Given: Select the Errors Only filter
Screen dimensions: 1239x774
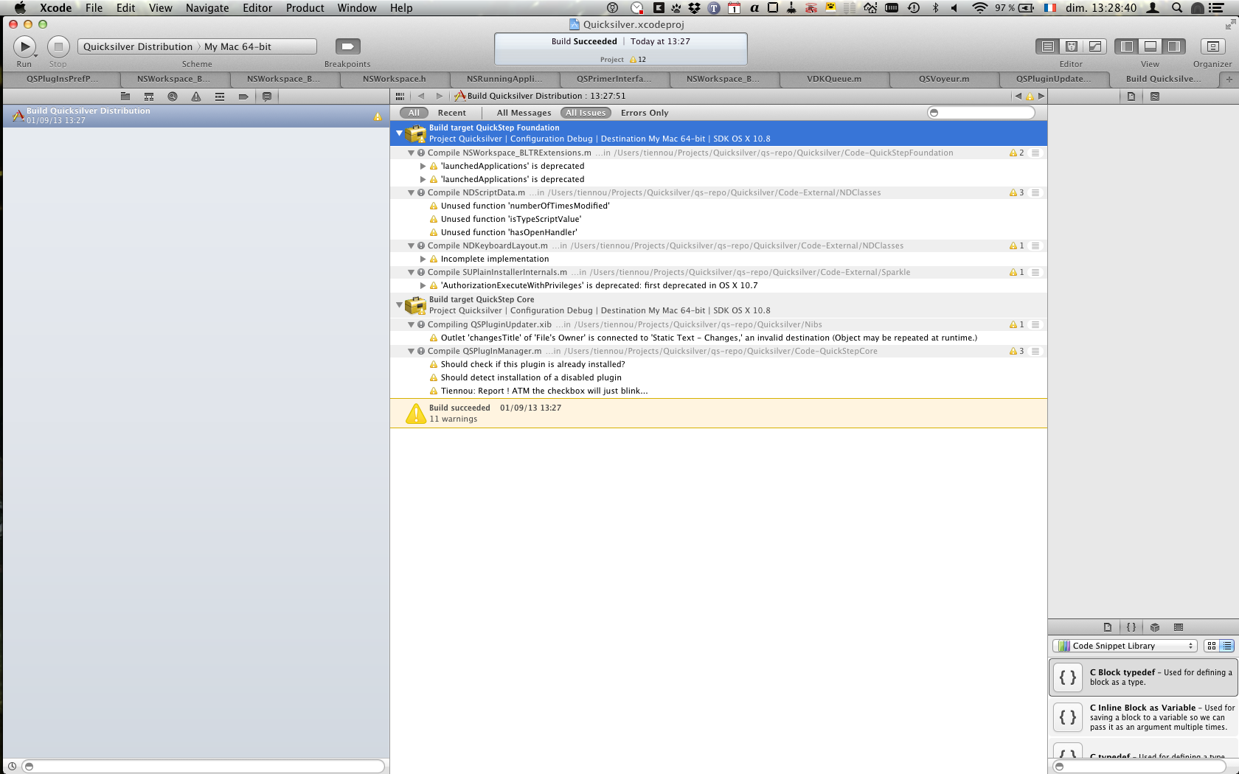Looking at the screenshot, I should click(x=645, y=113).
